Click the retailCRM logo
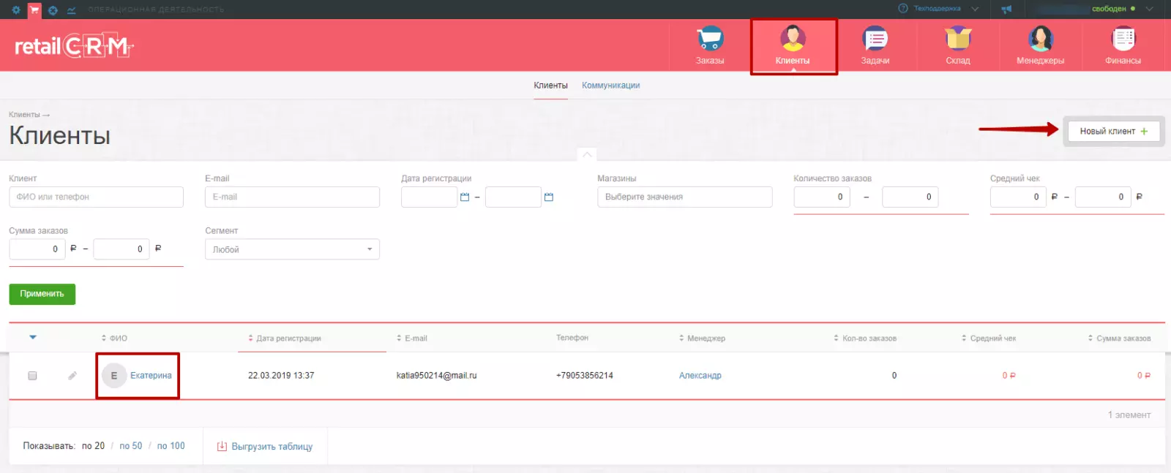The height and width of the screenshot is (473, 1171). [74, 46]
